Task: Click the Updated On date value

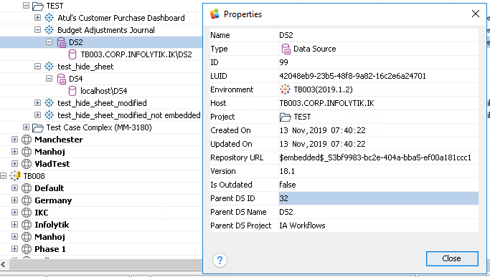Action: coord(322,144)
